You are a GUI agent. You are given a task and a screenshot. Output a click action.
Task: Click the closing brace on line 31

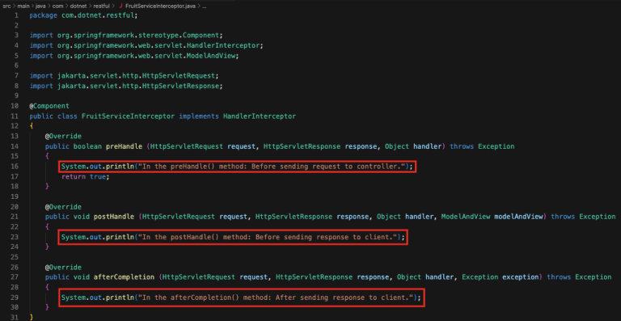[32, 317]
